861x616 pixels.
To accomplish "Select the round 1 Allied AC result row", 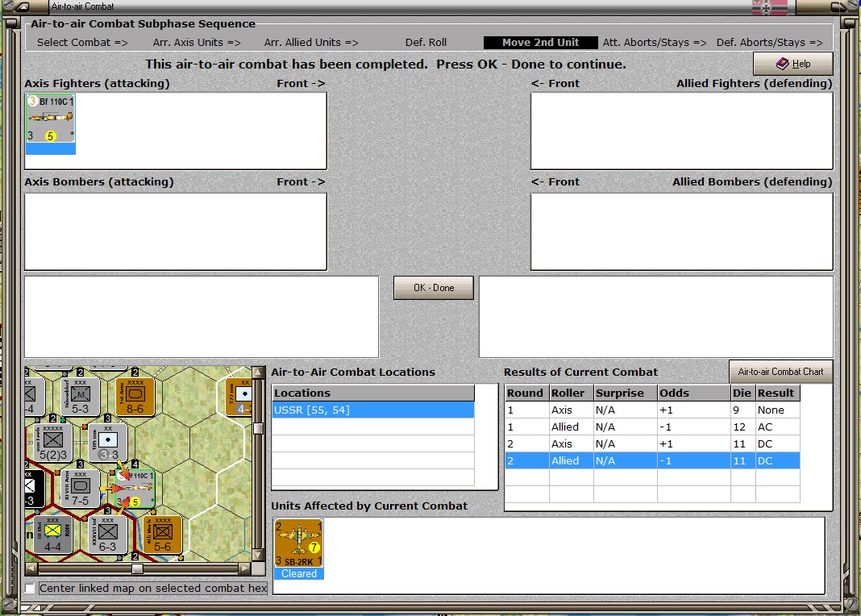I will click(x=652, y=427).
